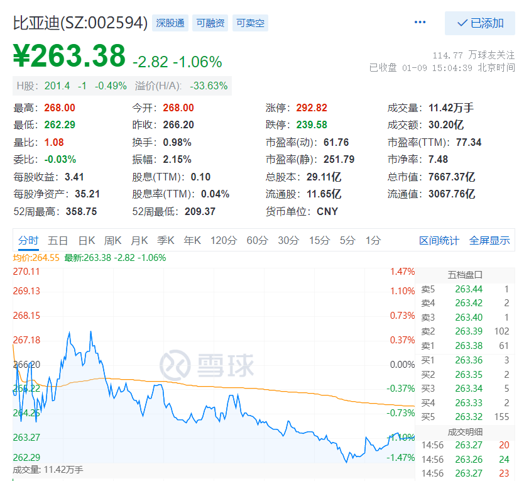Switch to the 60分 interval tab
The image size is (524, 481).
coord(258,240)
